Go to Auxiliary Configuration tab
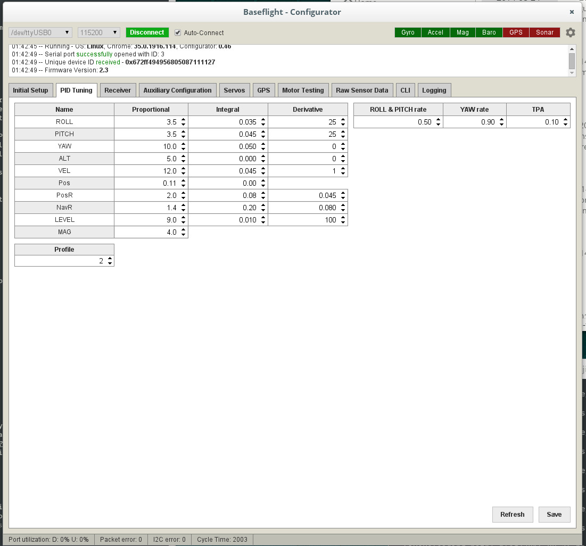Viewport: 586px width, 546px height. [178, 90]
